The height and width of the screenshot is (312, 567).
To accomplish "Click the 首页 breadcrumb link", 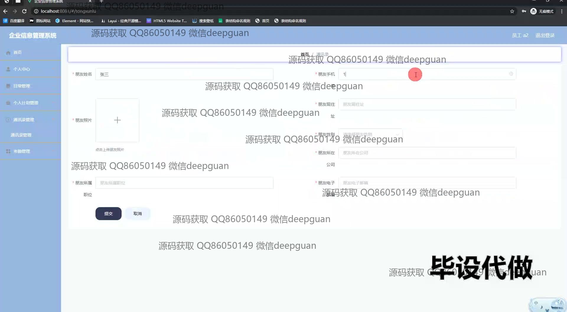I will tap(305, 54).
